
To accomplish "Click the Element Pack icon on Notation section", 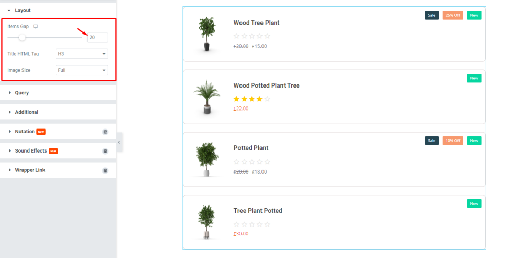I will click(105, 132).
